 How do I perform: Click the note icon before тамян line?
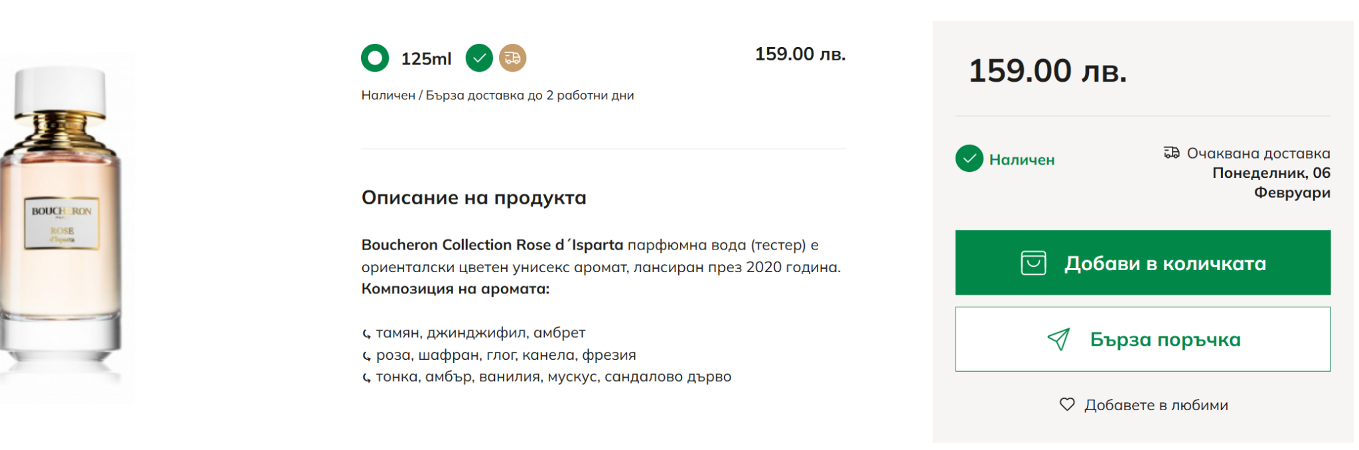pyautogui.click(x=366, y=334)
